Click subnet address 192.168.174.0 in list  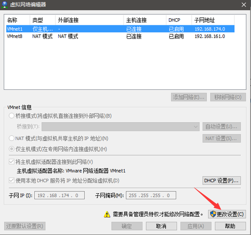pyautogui.click(x=210, y=29)
